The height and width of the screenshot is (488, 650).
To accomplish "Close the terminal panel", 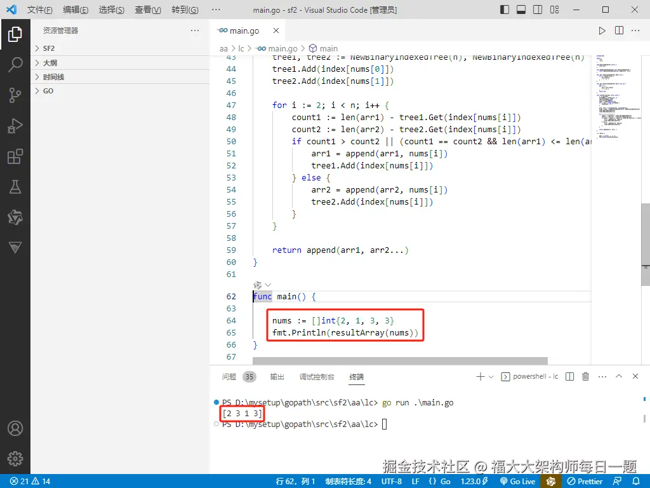I will coord(635,376).
